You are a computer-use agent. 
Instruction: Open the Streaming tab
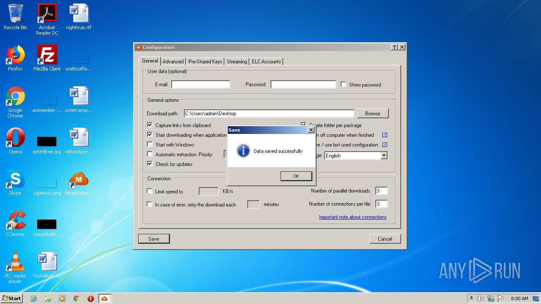click(x=237, y=62)
